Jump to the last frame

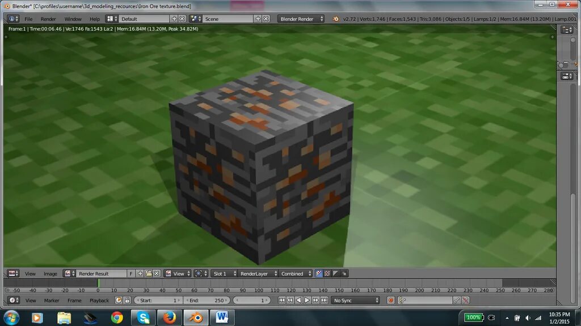[324, 301]
